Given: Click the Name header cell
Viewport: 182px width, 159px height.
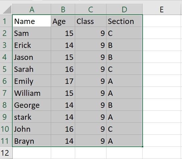Looking at the screenshot, I should pyautogui.click(x=32, y=21).
